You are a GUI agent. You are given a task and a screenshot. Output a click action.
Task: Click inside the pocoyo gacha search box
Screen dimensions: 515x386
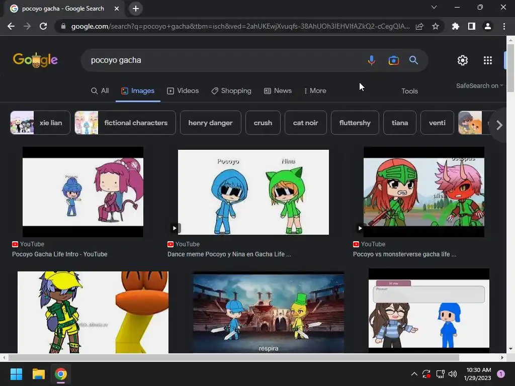223,60
